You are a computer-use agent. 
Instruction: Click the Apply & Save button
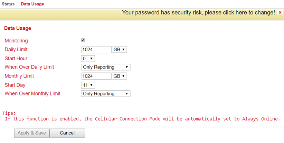[x=32, y=133]
